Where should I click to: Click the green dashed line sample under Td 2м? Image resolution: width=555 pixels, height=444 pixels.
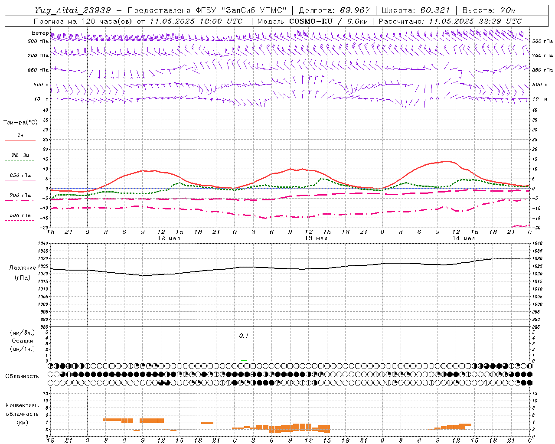click(19, 160)
